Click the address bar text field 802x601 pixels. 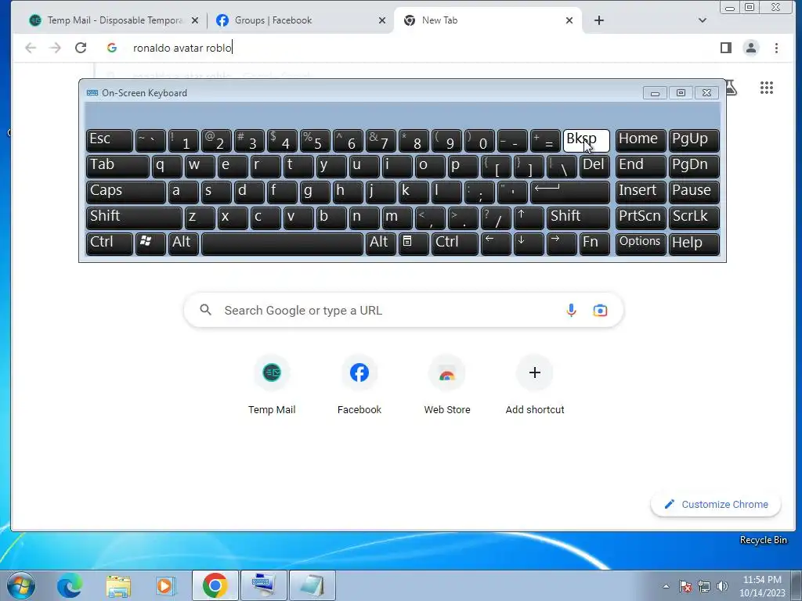(404, 48)
